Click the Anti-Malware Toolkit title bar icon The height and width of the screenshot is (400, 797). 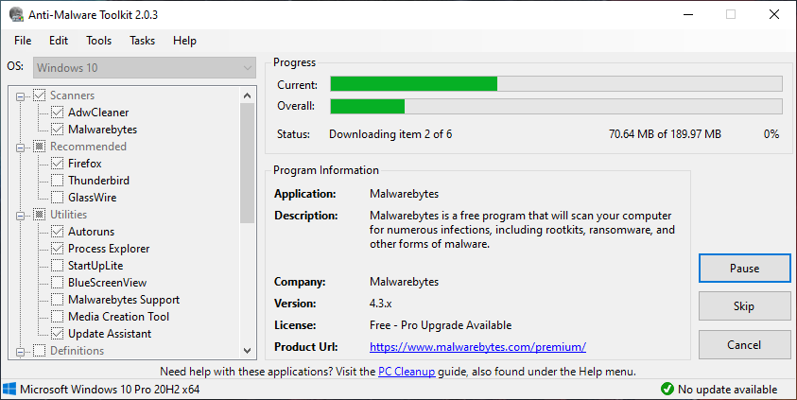point(16,14)
